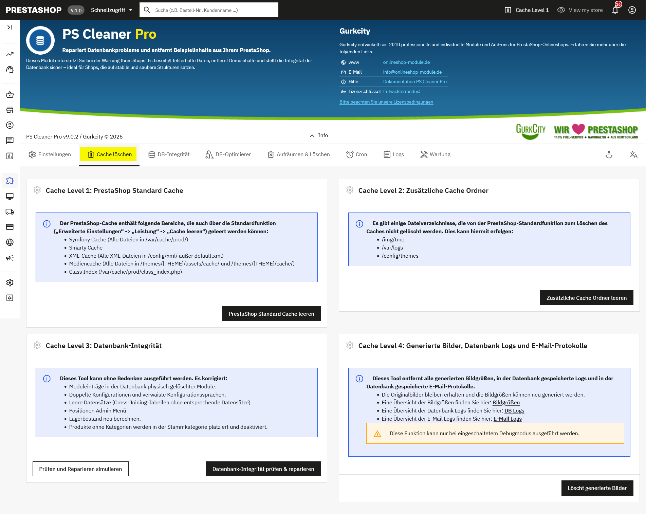Click Zusätzliche Cache Ordner leeren button
The image size is (646, 514).
tap(587, 298)
